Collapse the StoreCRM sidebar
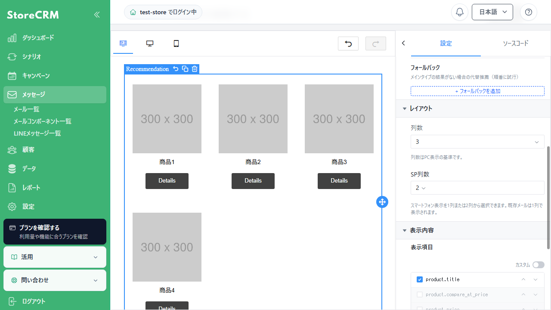The height and width of the screenshot is (310, 551). coord(97,15)
